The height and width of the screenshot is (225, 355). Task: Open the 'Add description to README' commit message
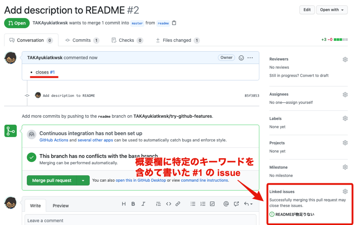click(69, 96)
